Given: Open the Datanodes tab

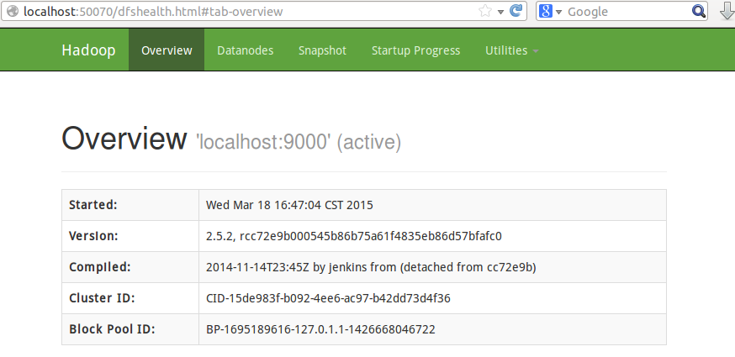Looking at the screenshot, I should coord(246,50).
